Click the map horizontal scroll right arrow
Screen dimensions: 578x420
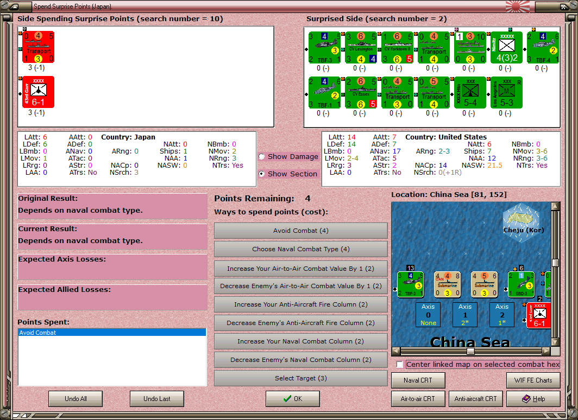tap(546, 351)
